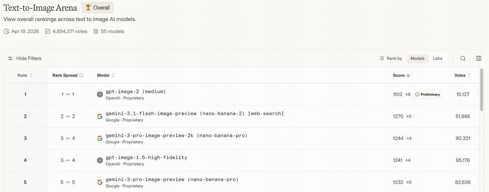Image resolution: width=489 pixels, height=192 pixels.
Task: Click the models database icon in header
Action: (96, 31)
